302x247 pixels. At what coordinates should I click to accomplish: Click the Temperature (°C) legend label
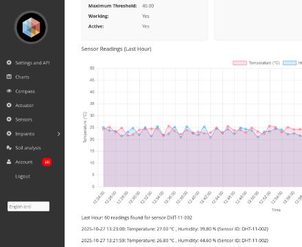click(x=264, y=63)
